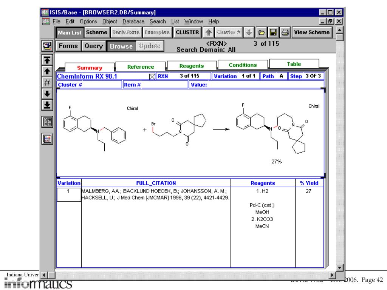Open the List menu
Viewport: 387px width, 290px height.
175,22
